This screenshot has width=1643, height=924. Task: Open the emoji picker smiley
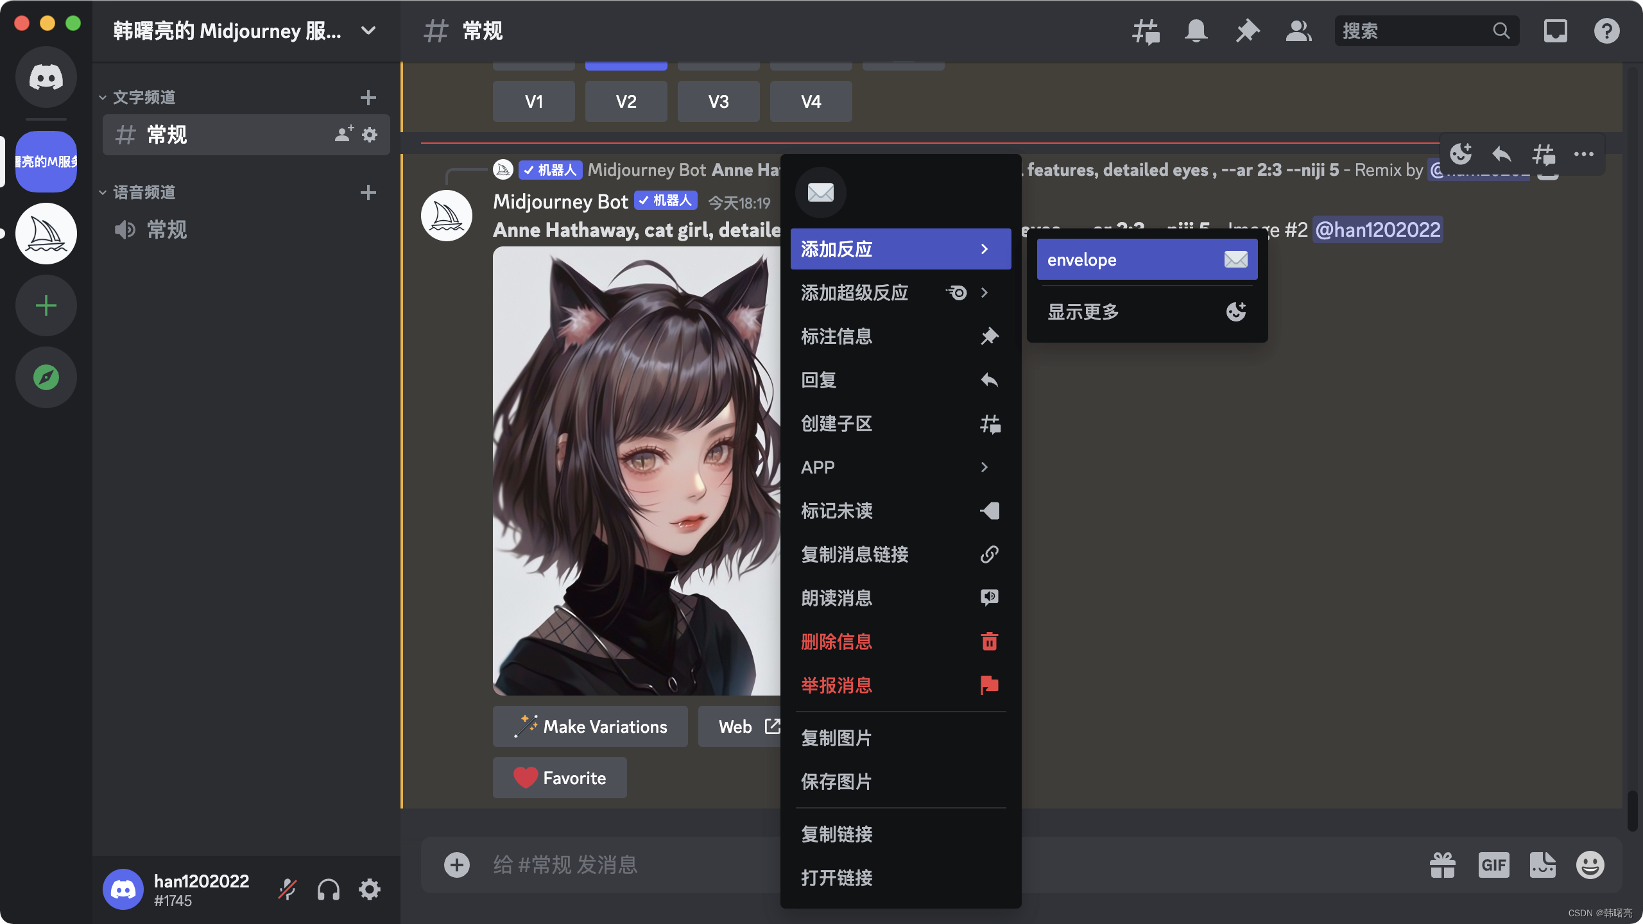[1590, 865]
